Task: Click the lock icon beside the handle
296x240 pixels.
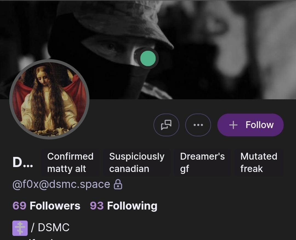Action: (x=118, y=185)
